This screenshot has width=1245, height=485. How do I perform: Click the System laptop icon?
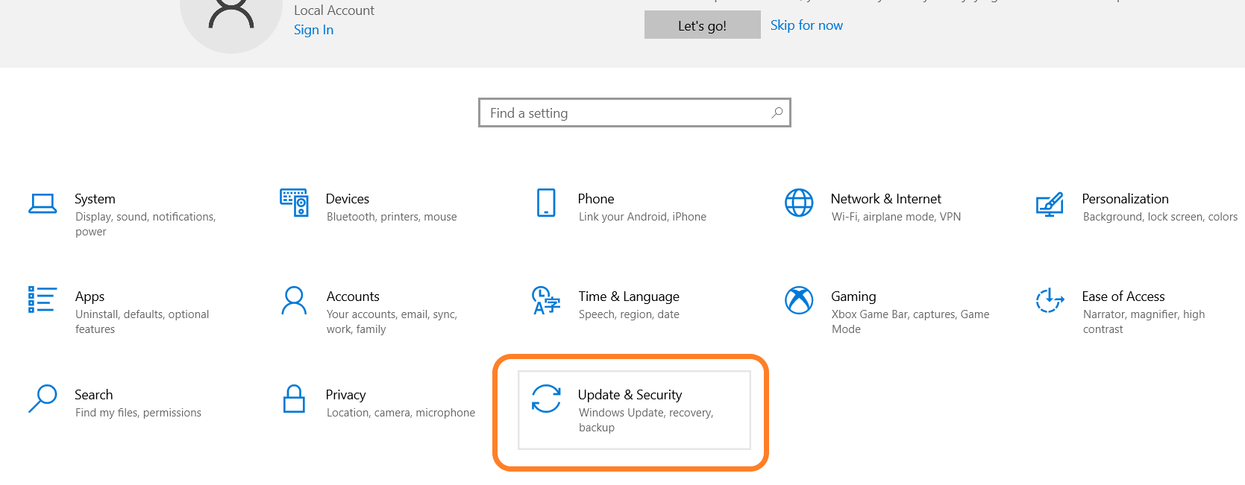tap(43, 203)
